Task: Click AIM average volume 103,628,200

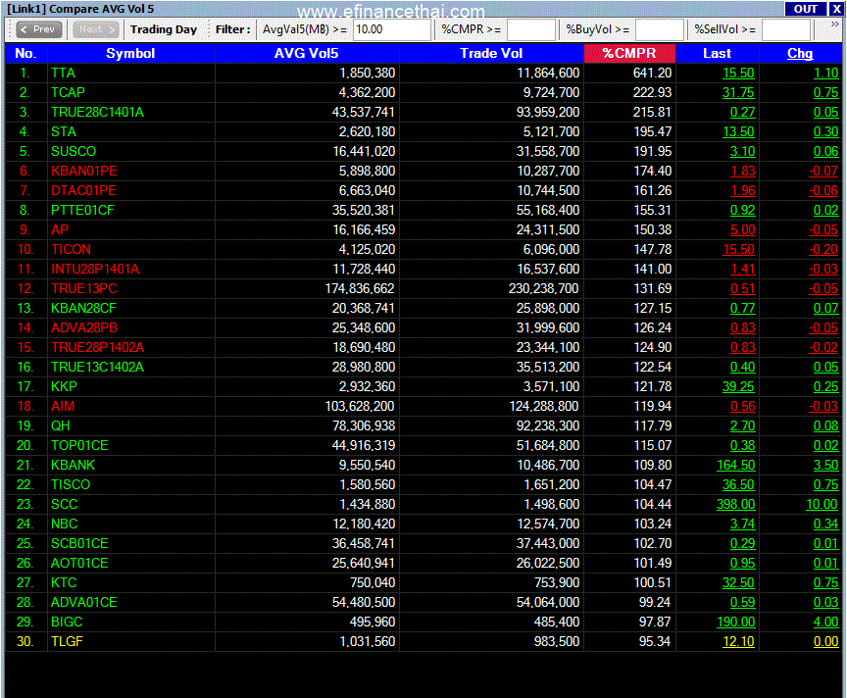Action: pyautogui.click(x=361, y=406)
